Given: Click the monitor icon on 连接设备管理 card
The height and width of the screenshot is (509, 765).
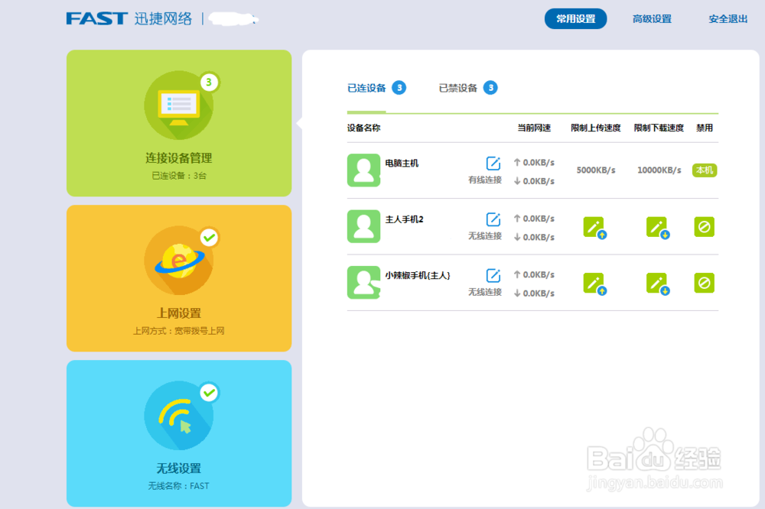Looking at the screenshot, I should pos(179,105).
